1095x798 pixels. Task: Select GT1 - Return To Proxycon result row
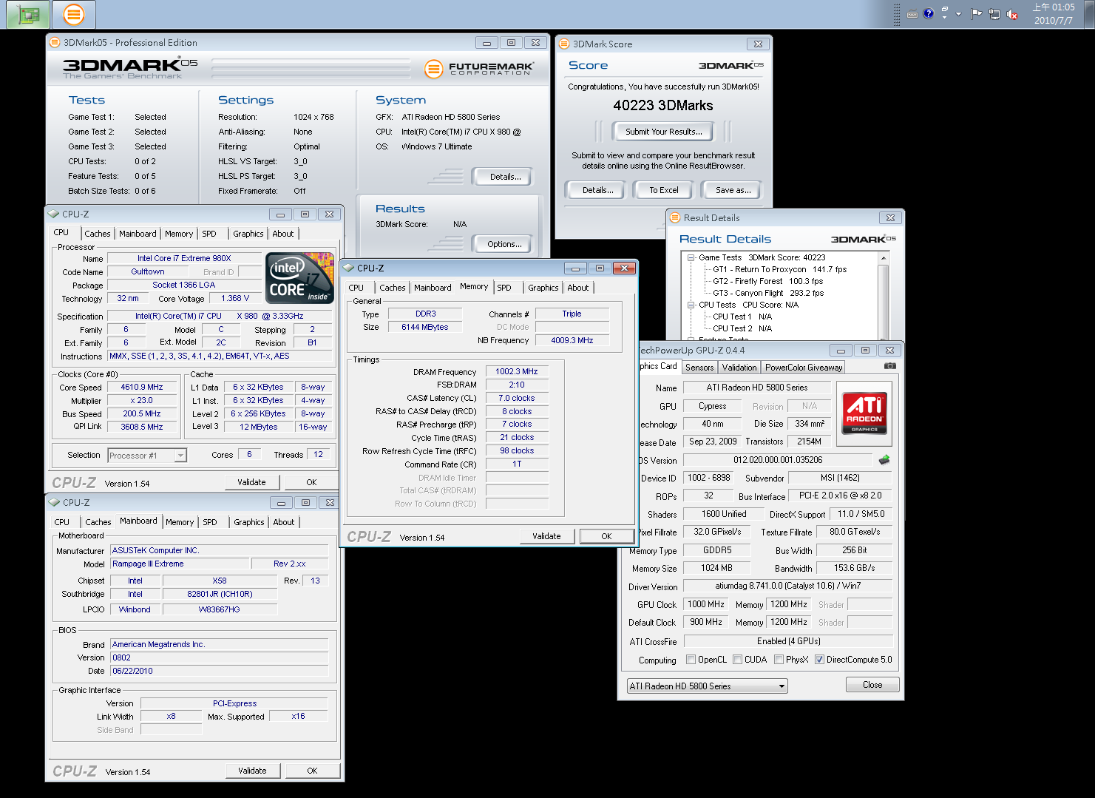pyautogui.click(x=779, y=269)
